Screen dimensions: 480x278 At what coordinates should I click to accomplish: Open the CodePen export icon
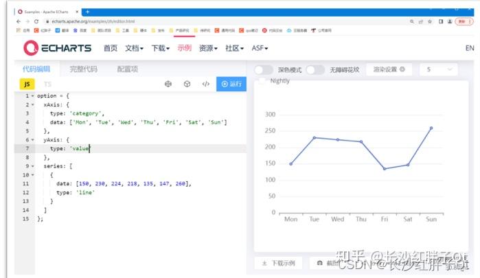pyautogui.click(x=168, y=84)
